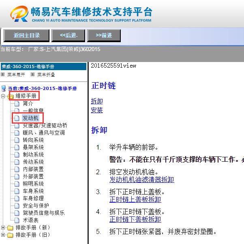The image size is (244, 244).
Task: Select the 排故手册（新）folder label
Action: pos(33,228)
